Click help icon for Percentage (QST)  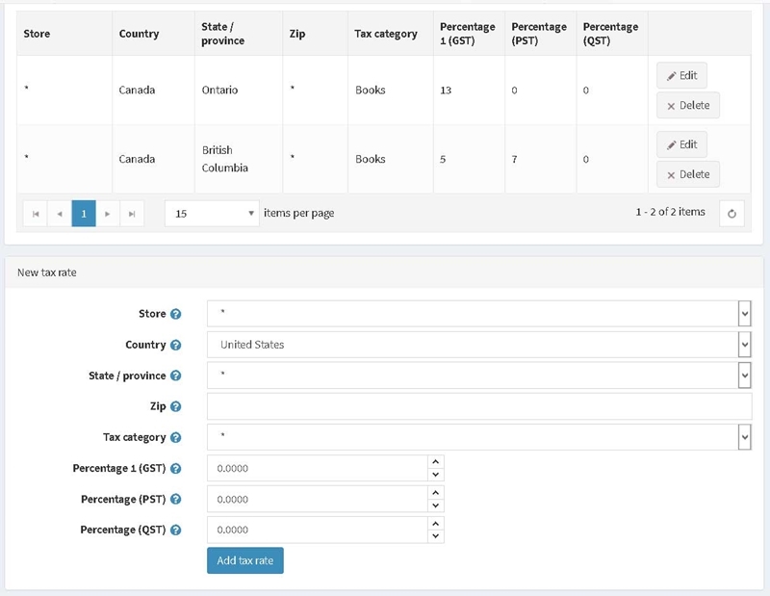point(175,531)
